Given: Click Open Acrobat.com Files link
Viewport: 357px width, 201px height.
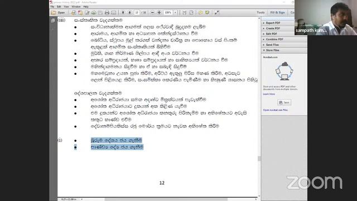Looking at the screenshot, I should [x=275, y=110].
